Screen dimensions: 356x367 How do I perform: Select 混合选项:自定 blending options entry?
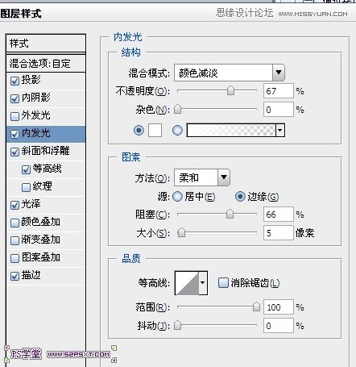46,64
